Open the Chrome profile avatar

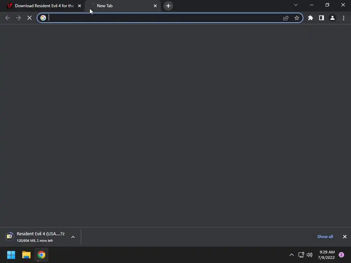pyautogui.click(x=332, y=18)
